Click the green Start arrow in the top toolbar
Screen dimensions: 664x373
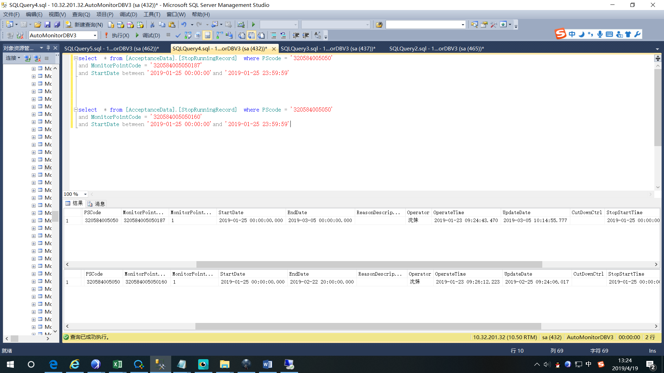pos(253,25)
